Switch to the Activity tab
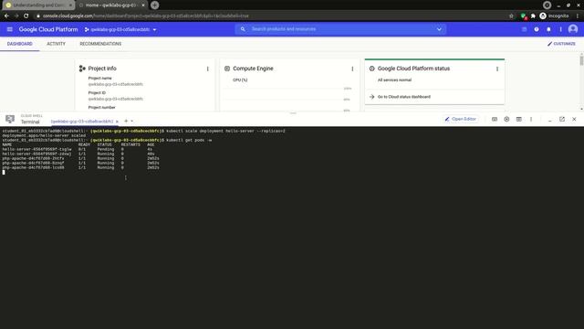Screen dimensions: 584x329 (x=56, y=44)
